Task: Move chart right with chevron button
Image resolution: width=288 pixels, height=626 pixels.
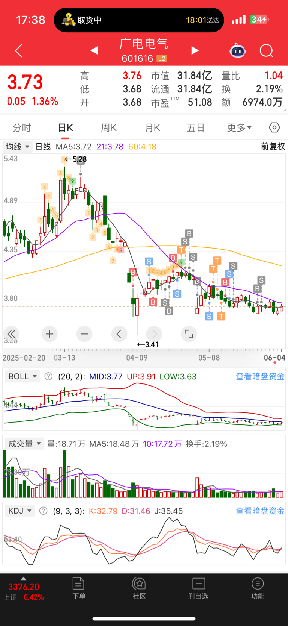Action: coord(154,334)
